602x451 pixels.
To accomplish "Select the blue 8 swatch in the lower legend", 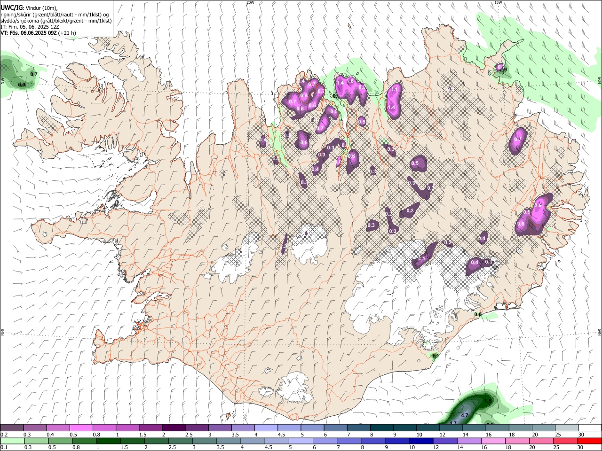I will tap(373, 441).
